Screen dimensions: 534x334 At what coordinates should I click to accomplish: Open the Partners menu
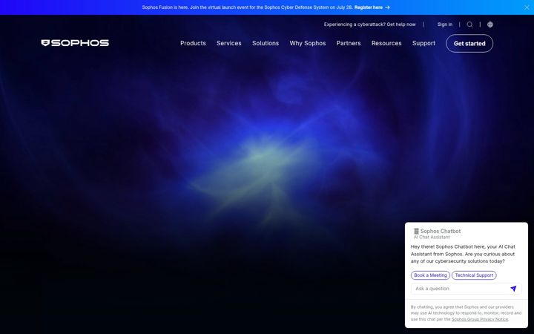tap(349, 43)
